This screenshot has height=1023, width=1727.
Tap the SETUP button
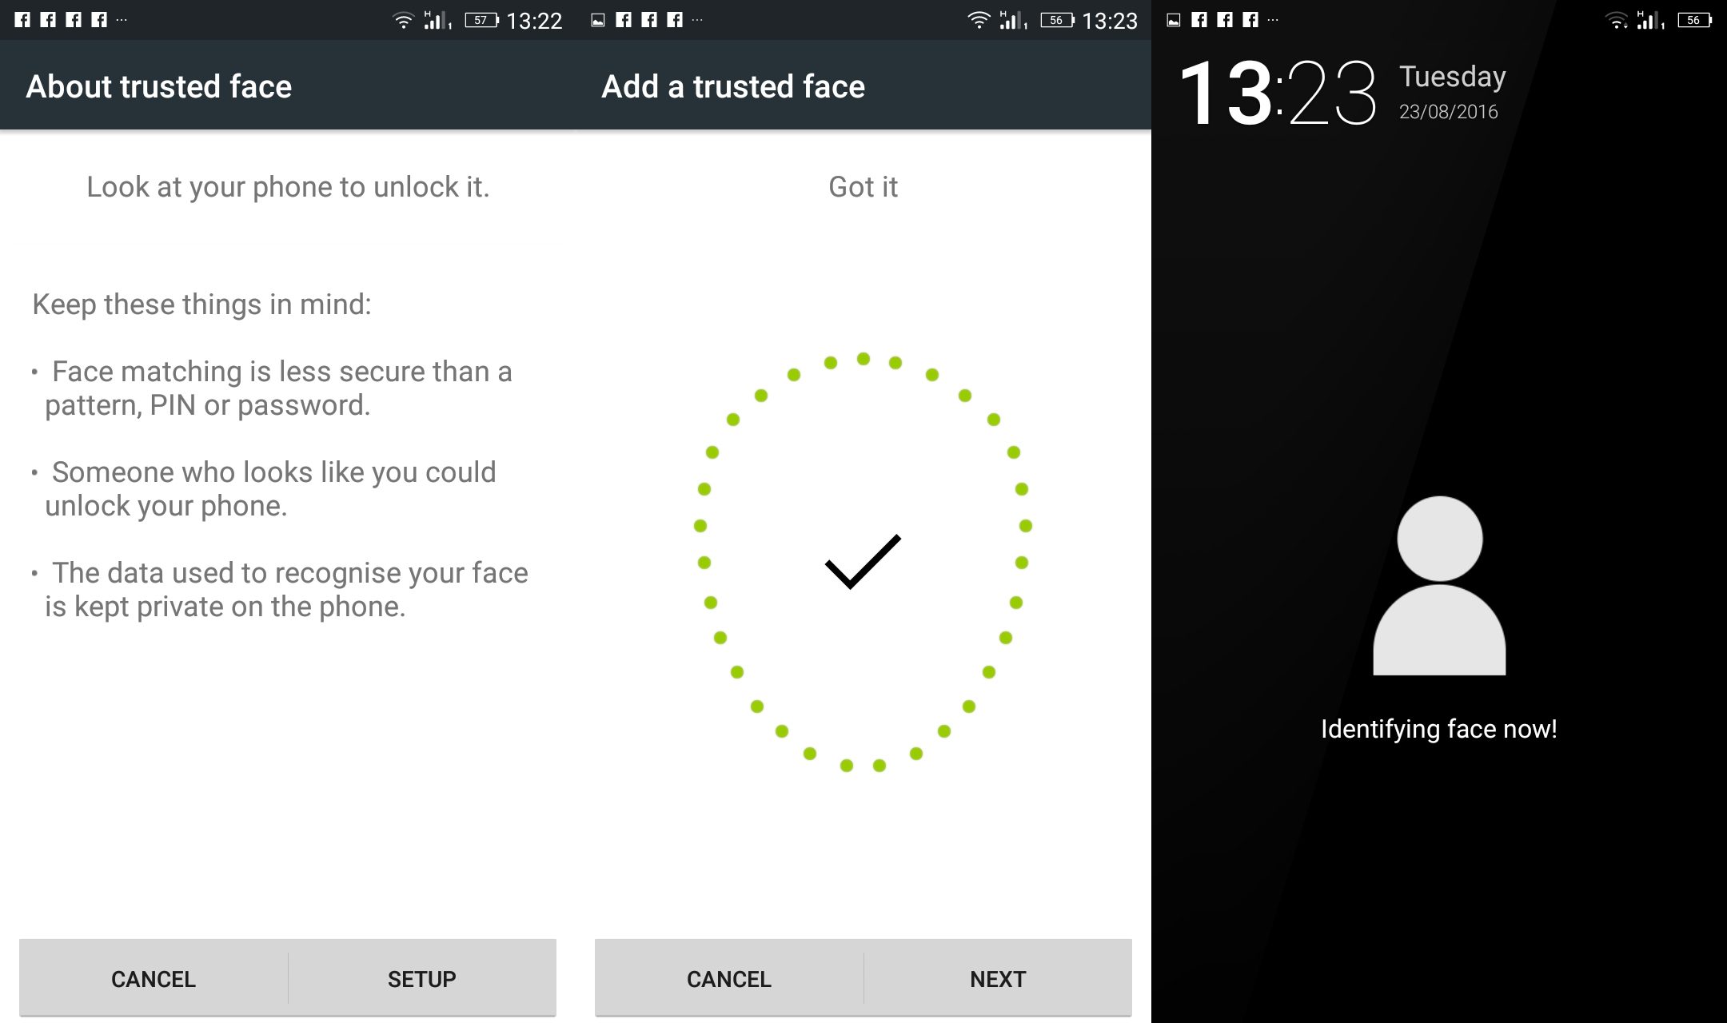[422, 978]
